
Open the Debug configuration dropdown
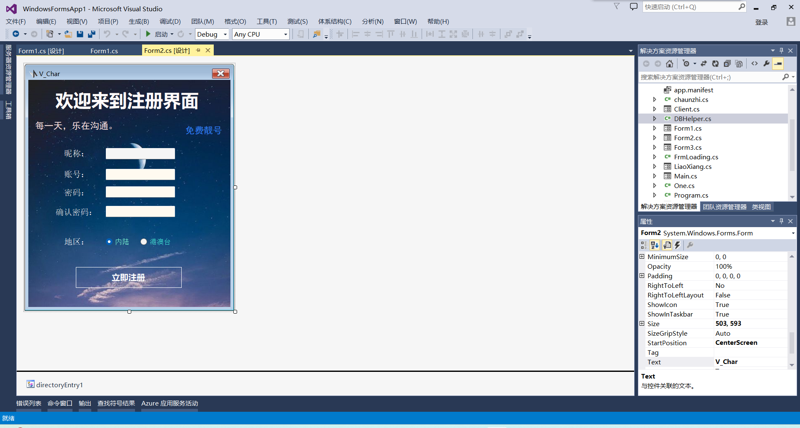point(225,34)
